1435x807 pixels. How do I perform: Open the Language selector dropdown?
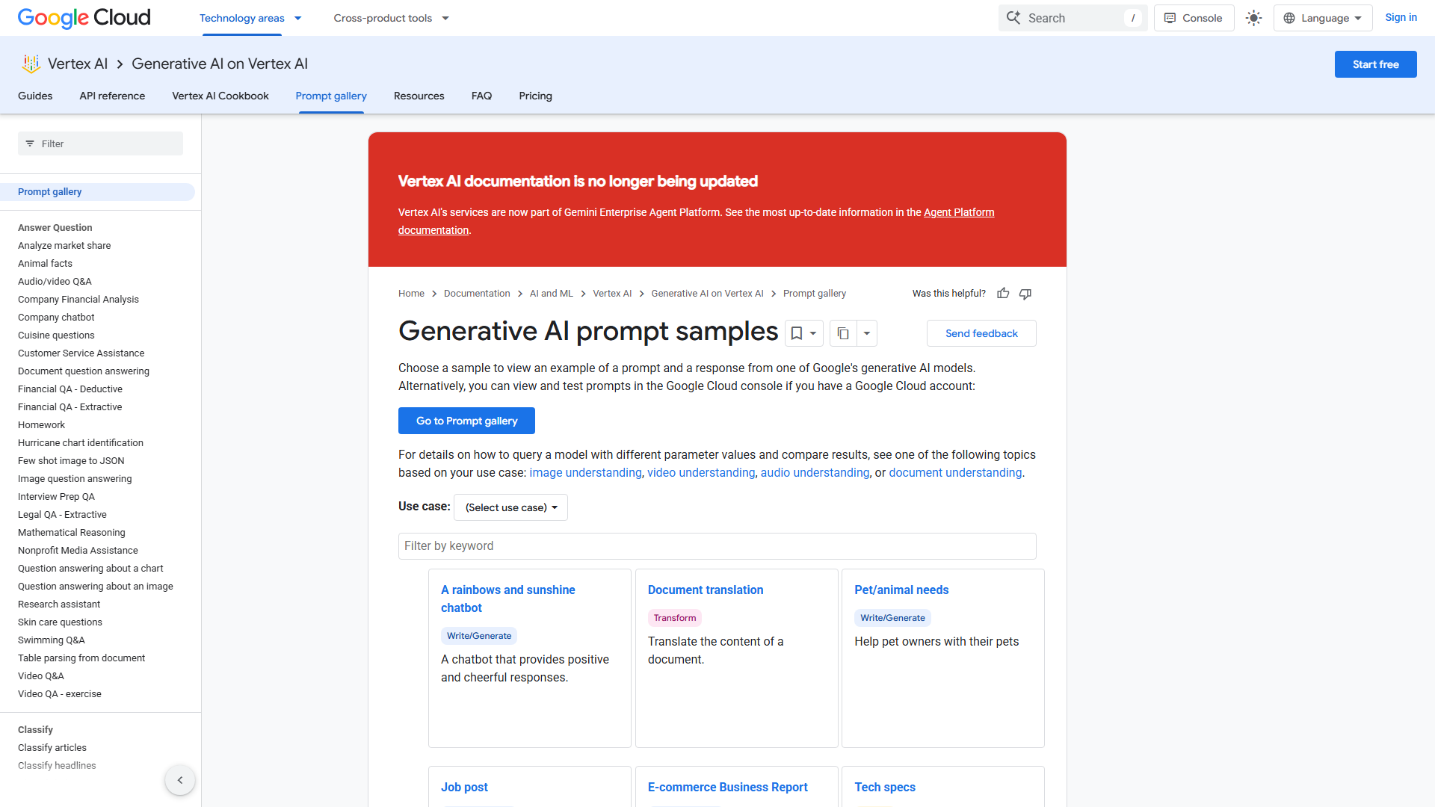1323,18
